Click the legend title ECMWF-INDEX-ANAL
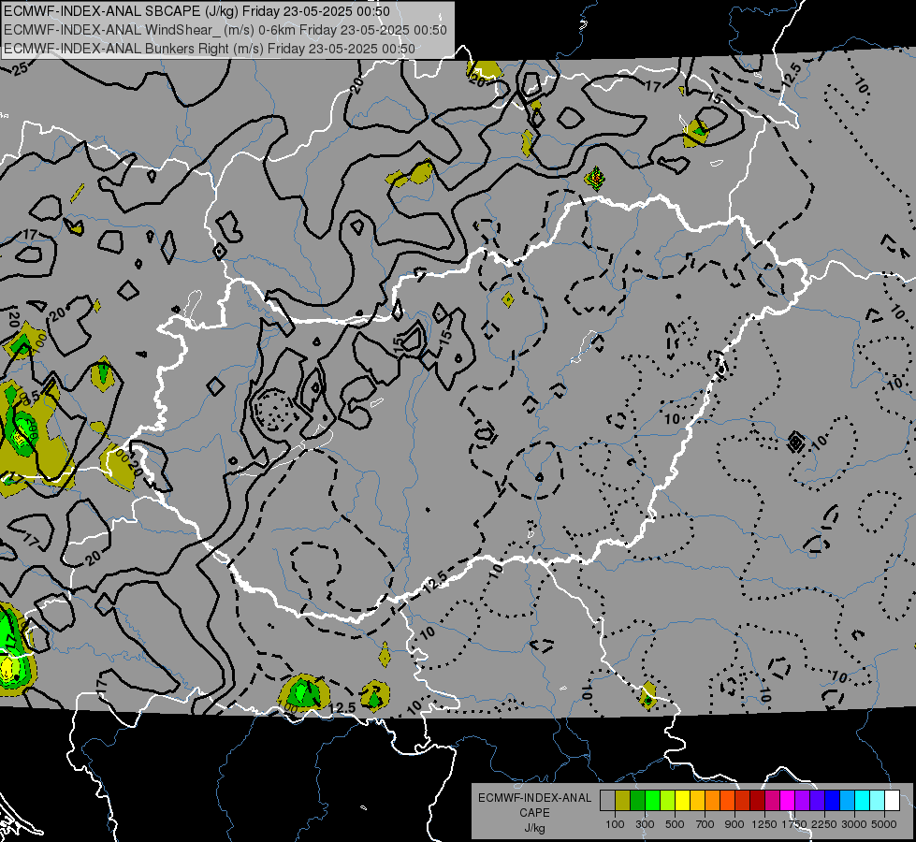 click(534, 798)
